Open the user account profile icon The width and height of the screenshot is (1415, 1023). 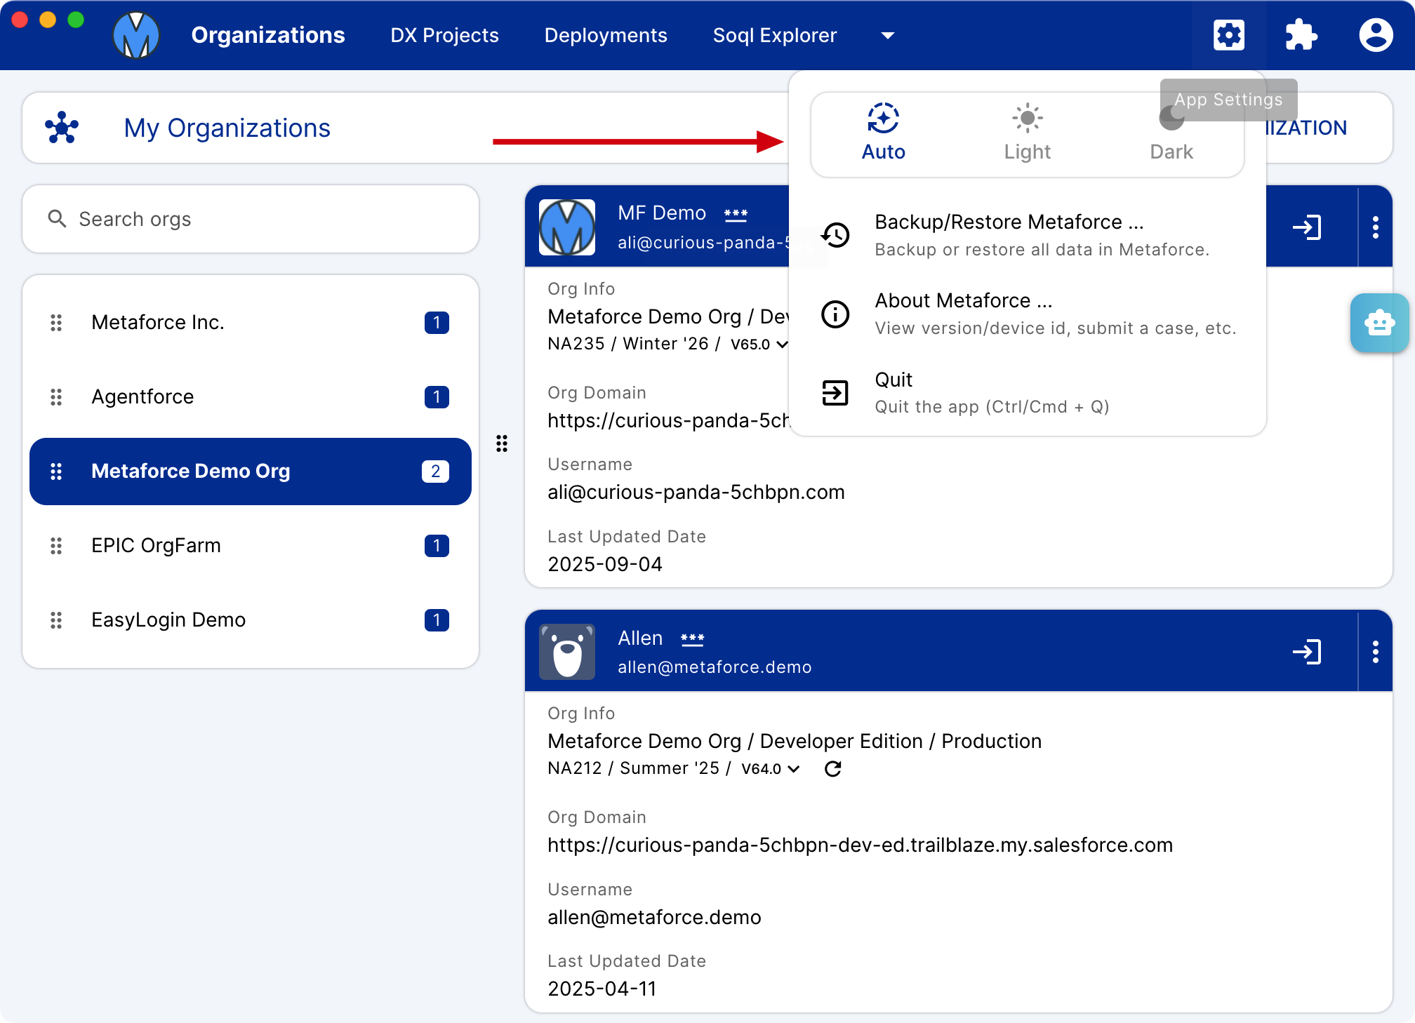(x=1376, y=35)
